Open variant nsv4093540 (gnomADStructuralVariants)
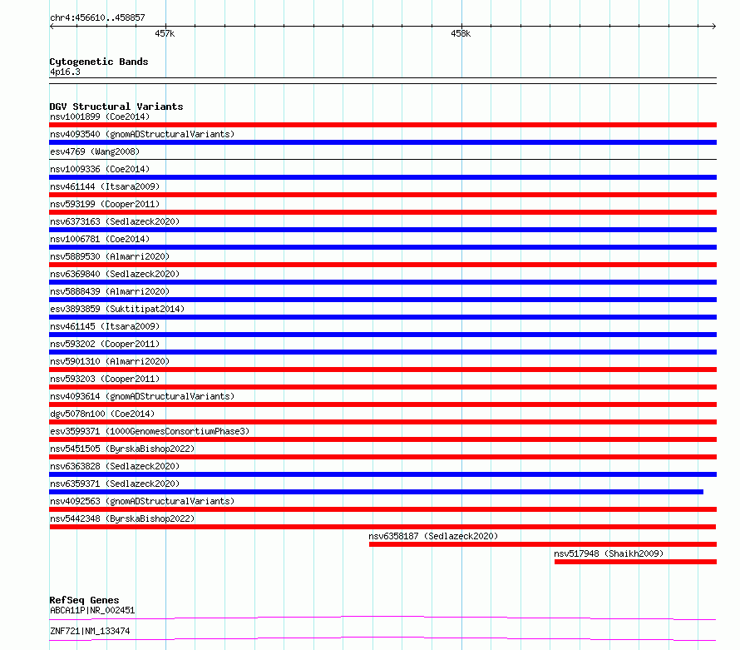 (142, 134)
